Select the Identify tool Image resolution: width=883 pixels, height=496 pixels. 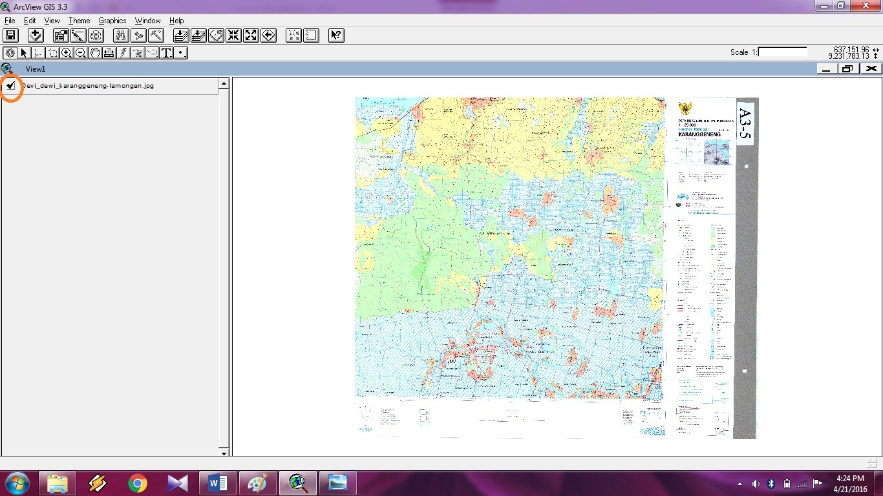(10, 53)
